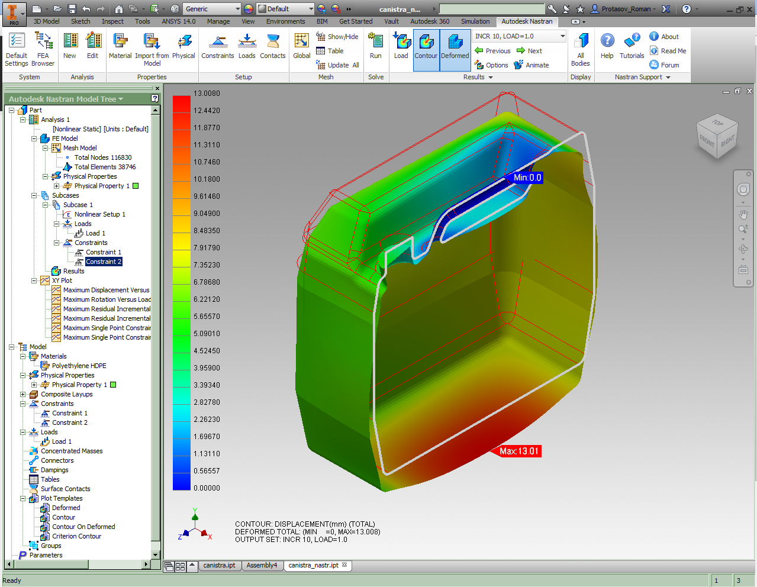
Task: Open the Read Me document
Action: [x=668, y=51]
